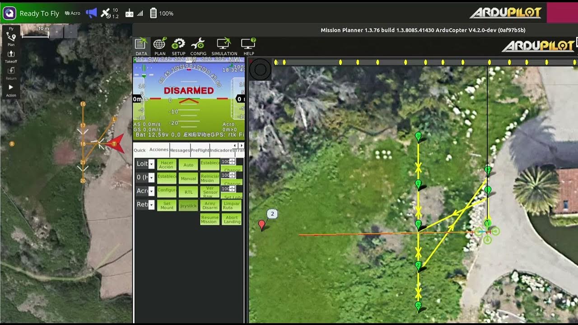This screenshot has height=325, width=578.
Task: Click Ready To Fly status text
Action: click(39, 14)
